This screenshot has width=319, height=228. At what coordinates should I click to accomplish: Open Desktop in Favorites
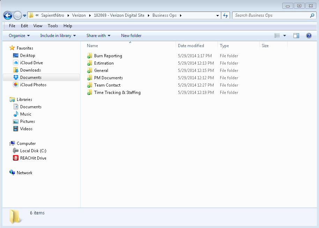28,56
